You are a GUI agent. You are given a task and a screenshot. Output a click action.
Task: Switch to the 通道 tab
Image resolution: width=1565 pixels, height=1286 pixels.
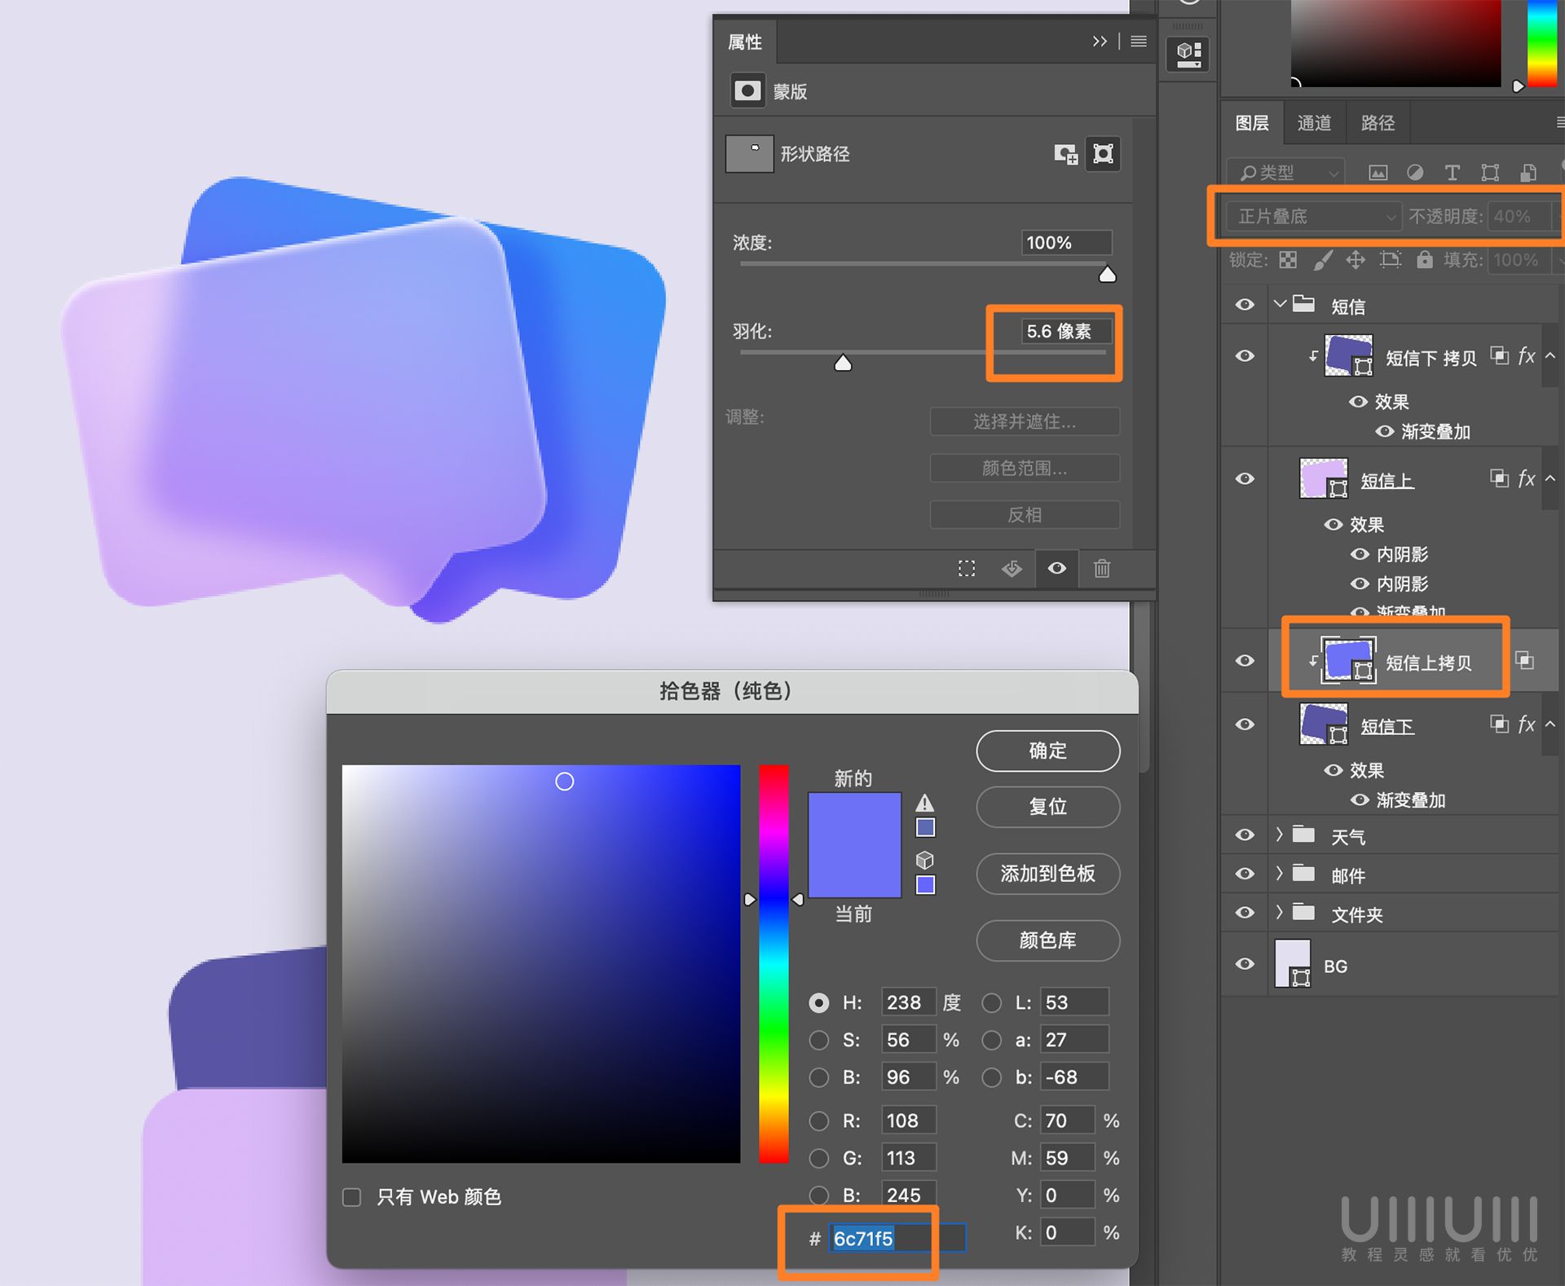coord(1313,122)
